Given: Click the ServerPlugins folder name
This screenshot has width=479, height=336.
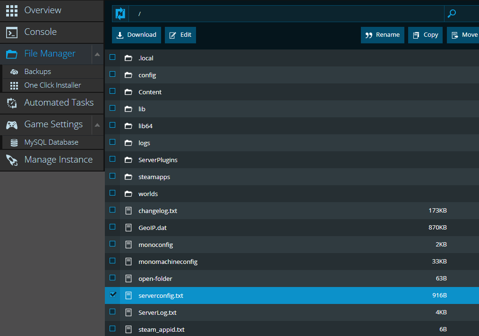Looking at the screenshot, I should (x=158, y=160).
